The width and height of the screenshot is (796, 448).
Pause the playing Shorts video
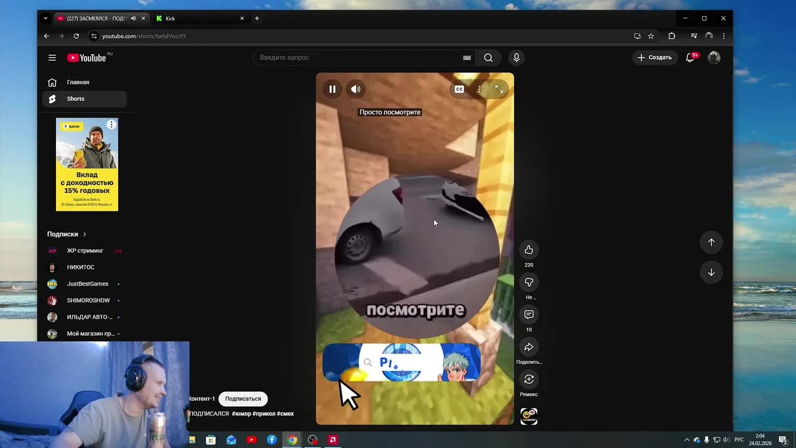pyautogui.click(x=332, y=89)
